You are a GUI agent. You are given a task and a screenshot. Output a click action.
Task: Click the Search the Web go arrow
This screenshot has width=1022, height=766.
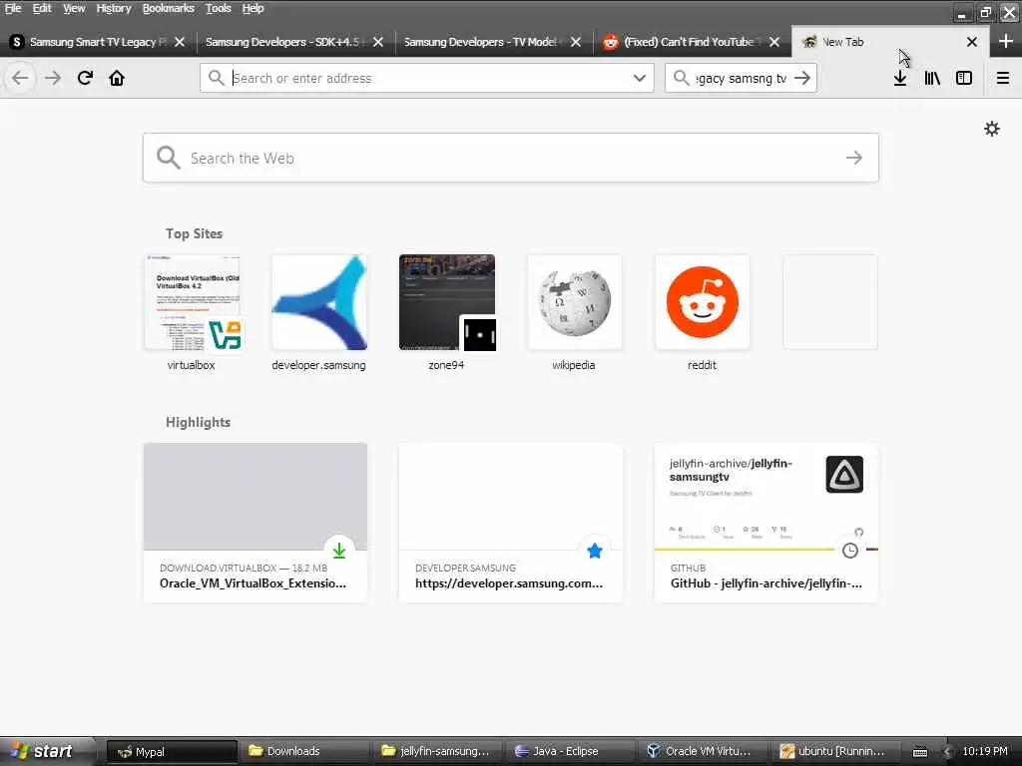[x=854, y=158]
